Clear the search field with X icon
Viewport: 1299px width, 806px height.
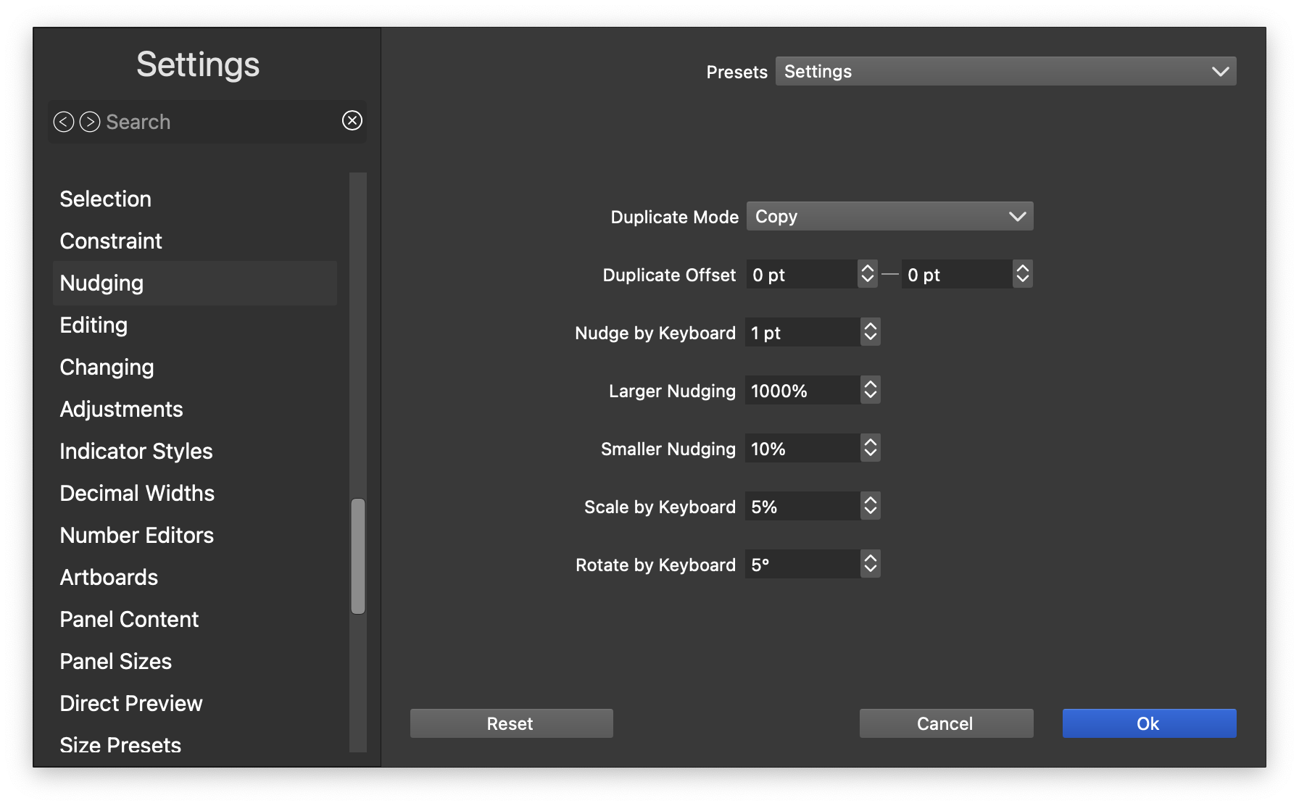click(x=352, y=120)
